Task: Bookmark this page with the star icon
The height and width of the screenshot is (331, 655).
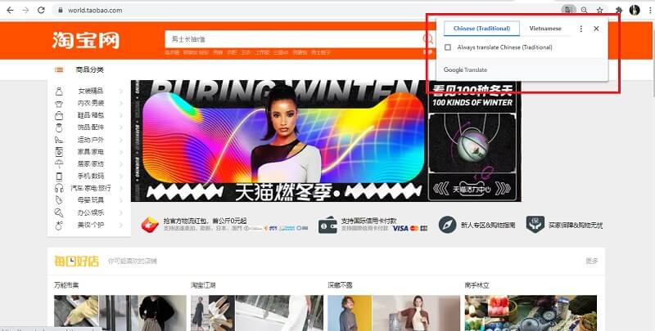Action: pyautogui.click(x=599, y=10)
